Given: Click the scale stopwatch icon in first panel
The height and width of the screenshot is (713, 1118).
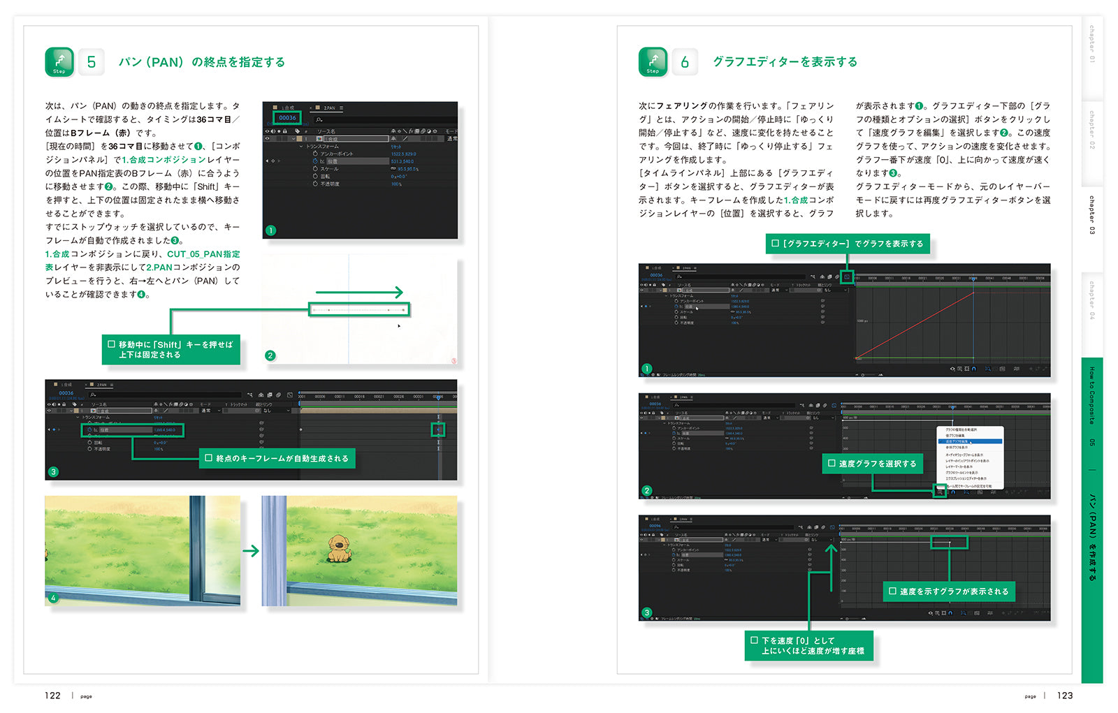Looking at the screenshot, I should pos(315,169).
